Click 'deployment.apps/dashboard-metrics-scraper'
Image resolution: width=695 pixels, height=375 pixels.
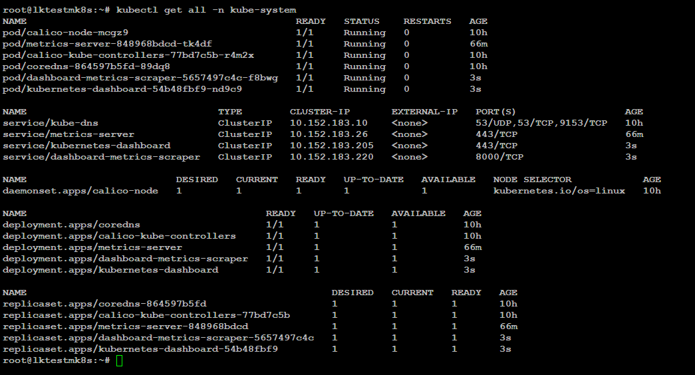[126, 259]
